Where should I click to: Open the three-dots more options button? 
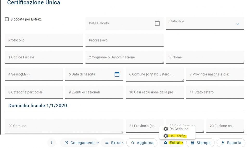point(51,143)
